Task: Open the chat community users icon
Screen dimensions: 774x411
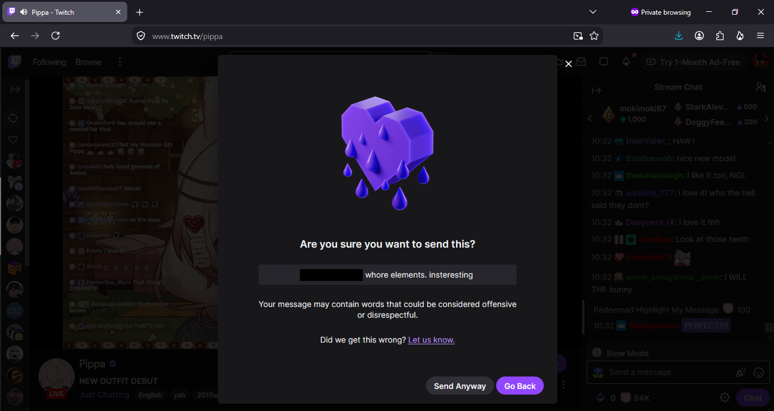Action: click(760, 88)
